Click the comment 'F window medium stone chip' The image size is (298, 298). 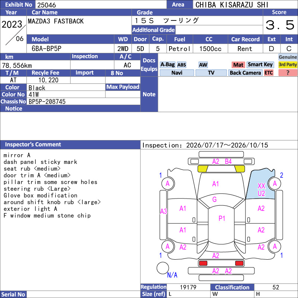pos(47,216)
